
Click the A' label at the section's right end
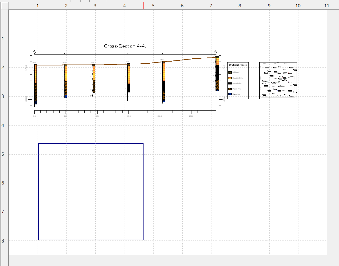(x=216, y=52)
